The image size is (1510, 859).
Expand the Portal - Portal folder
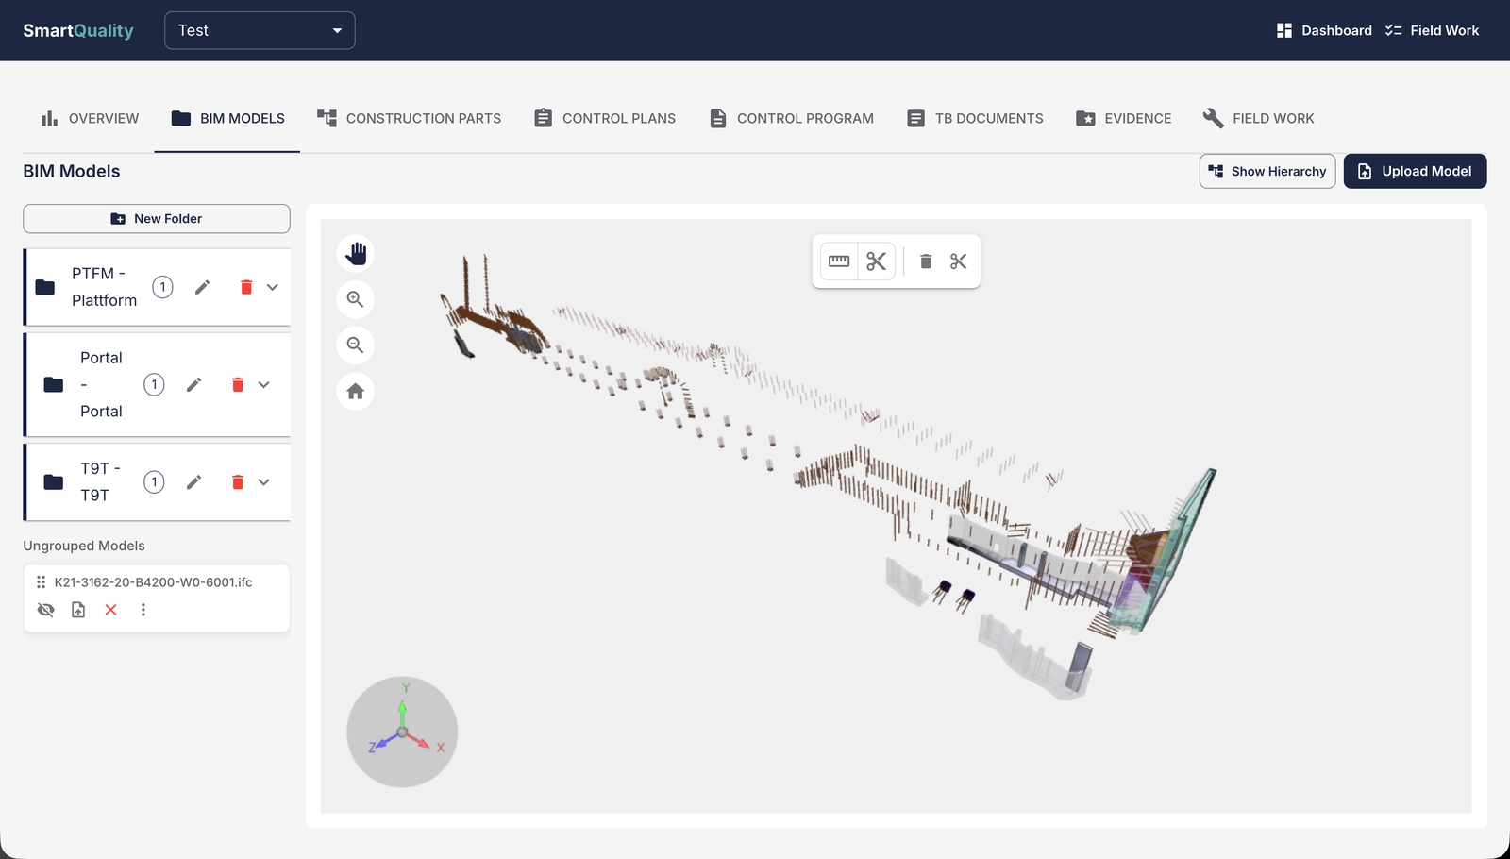coord(264,384)
